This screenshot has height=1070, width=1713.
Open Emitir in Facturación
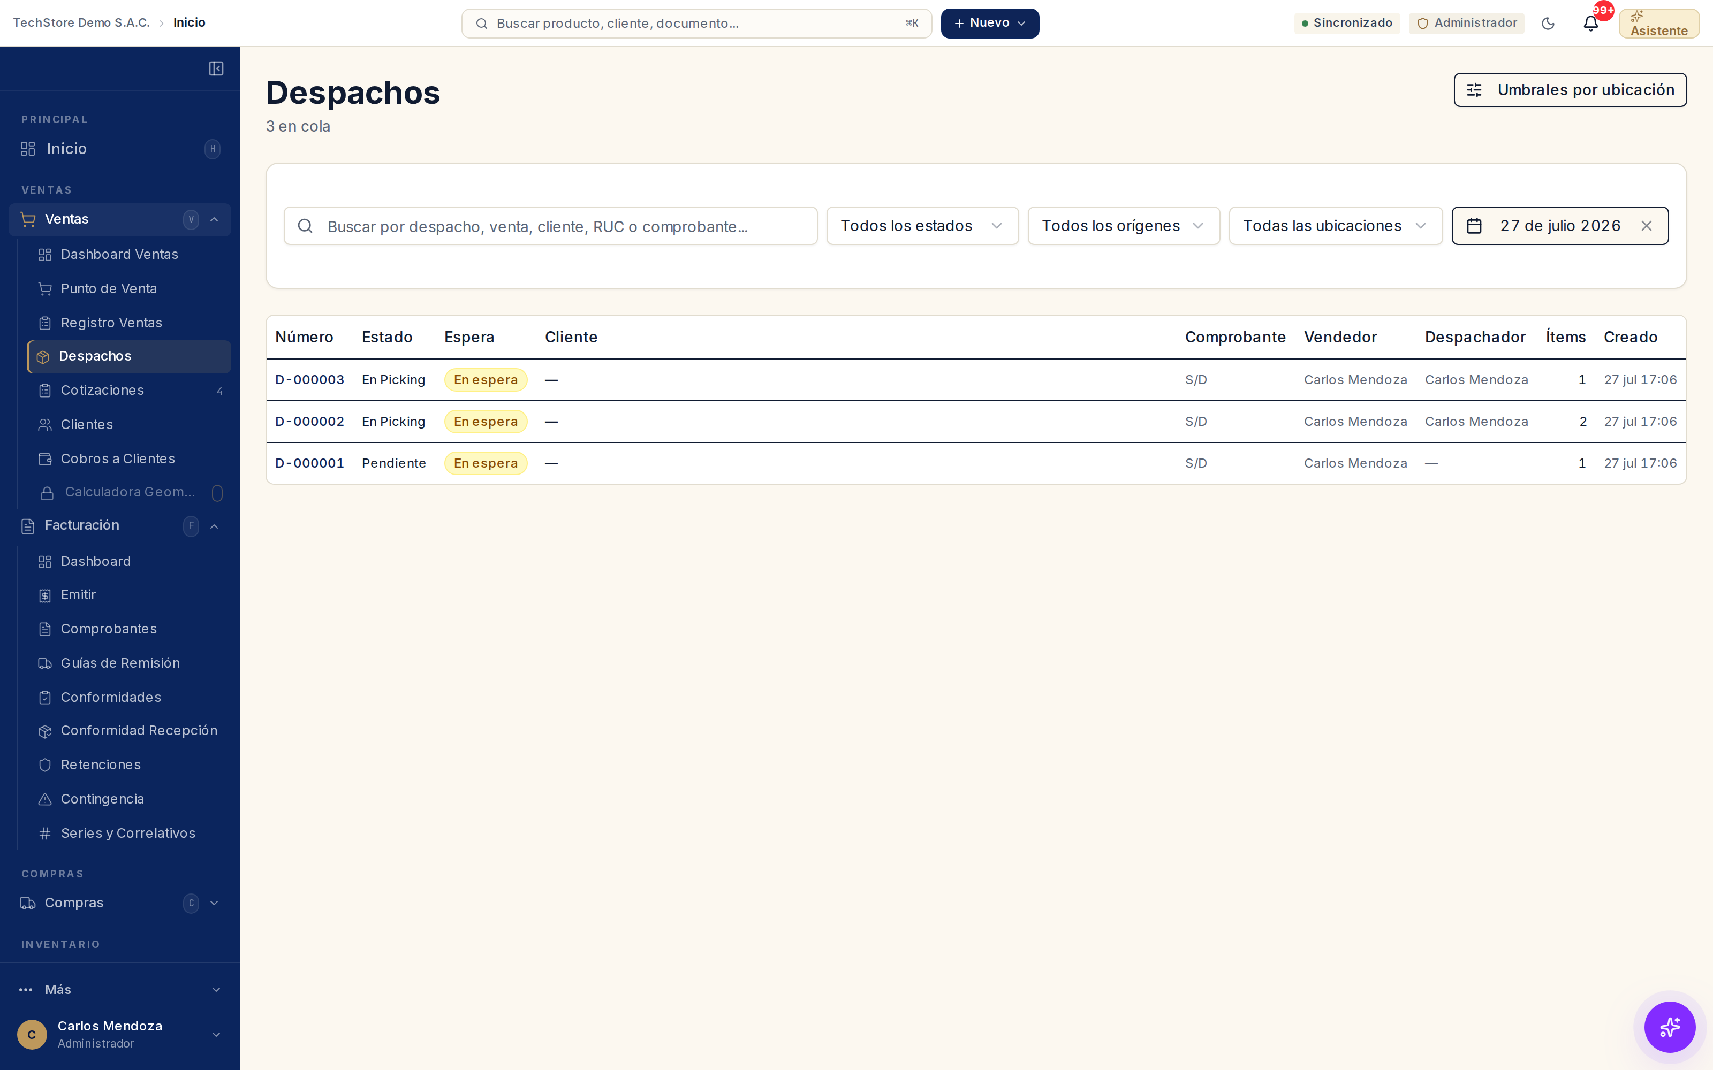tap(129, 595)
